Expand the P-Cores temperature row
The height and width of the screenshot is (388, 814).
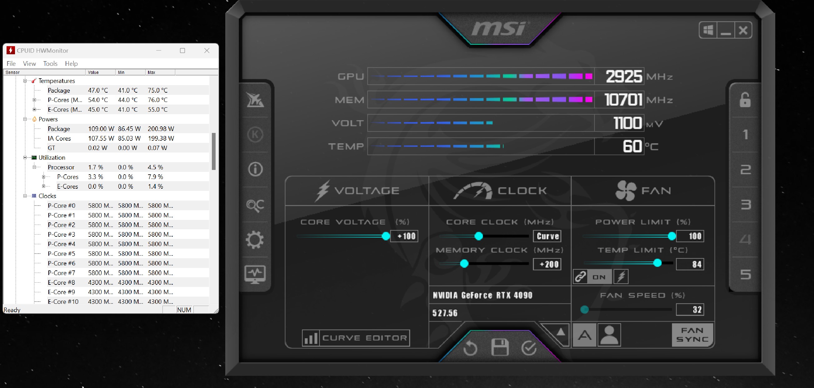pos(34,100)
